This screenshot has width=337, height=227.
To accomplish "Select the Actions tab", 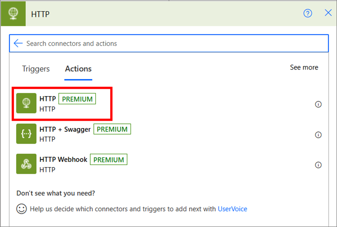I will point(78,69).
